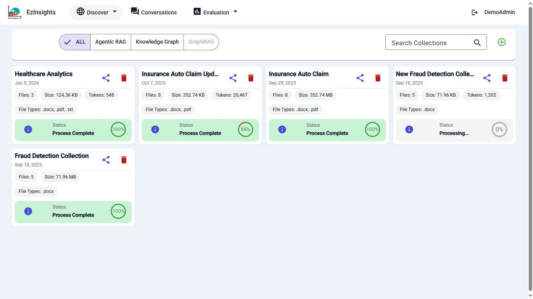Share the Insurance Auto Claim Upd... collection

(233, 78)
